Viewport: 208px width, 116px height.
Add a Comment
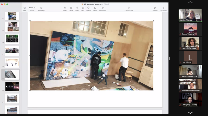click(102, 9)
